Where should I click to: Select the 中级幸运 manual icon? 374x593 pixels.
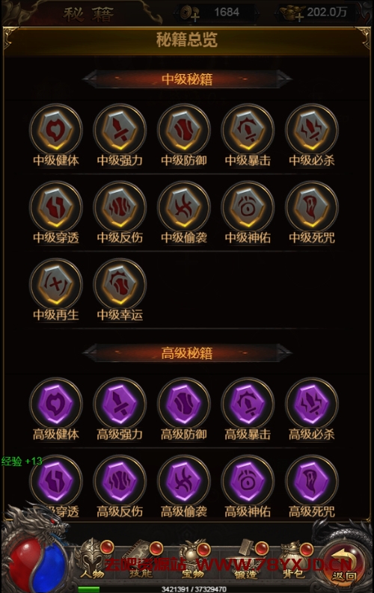pos(120,284)
